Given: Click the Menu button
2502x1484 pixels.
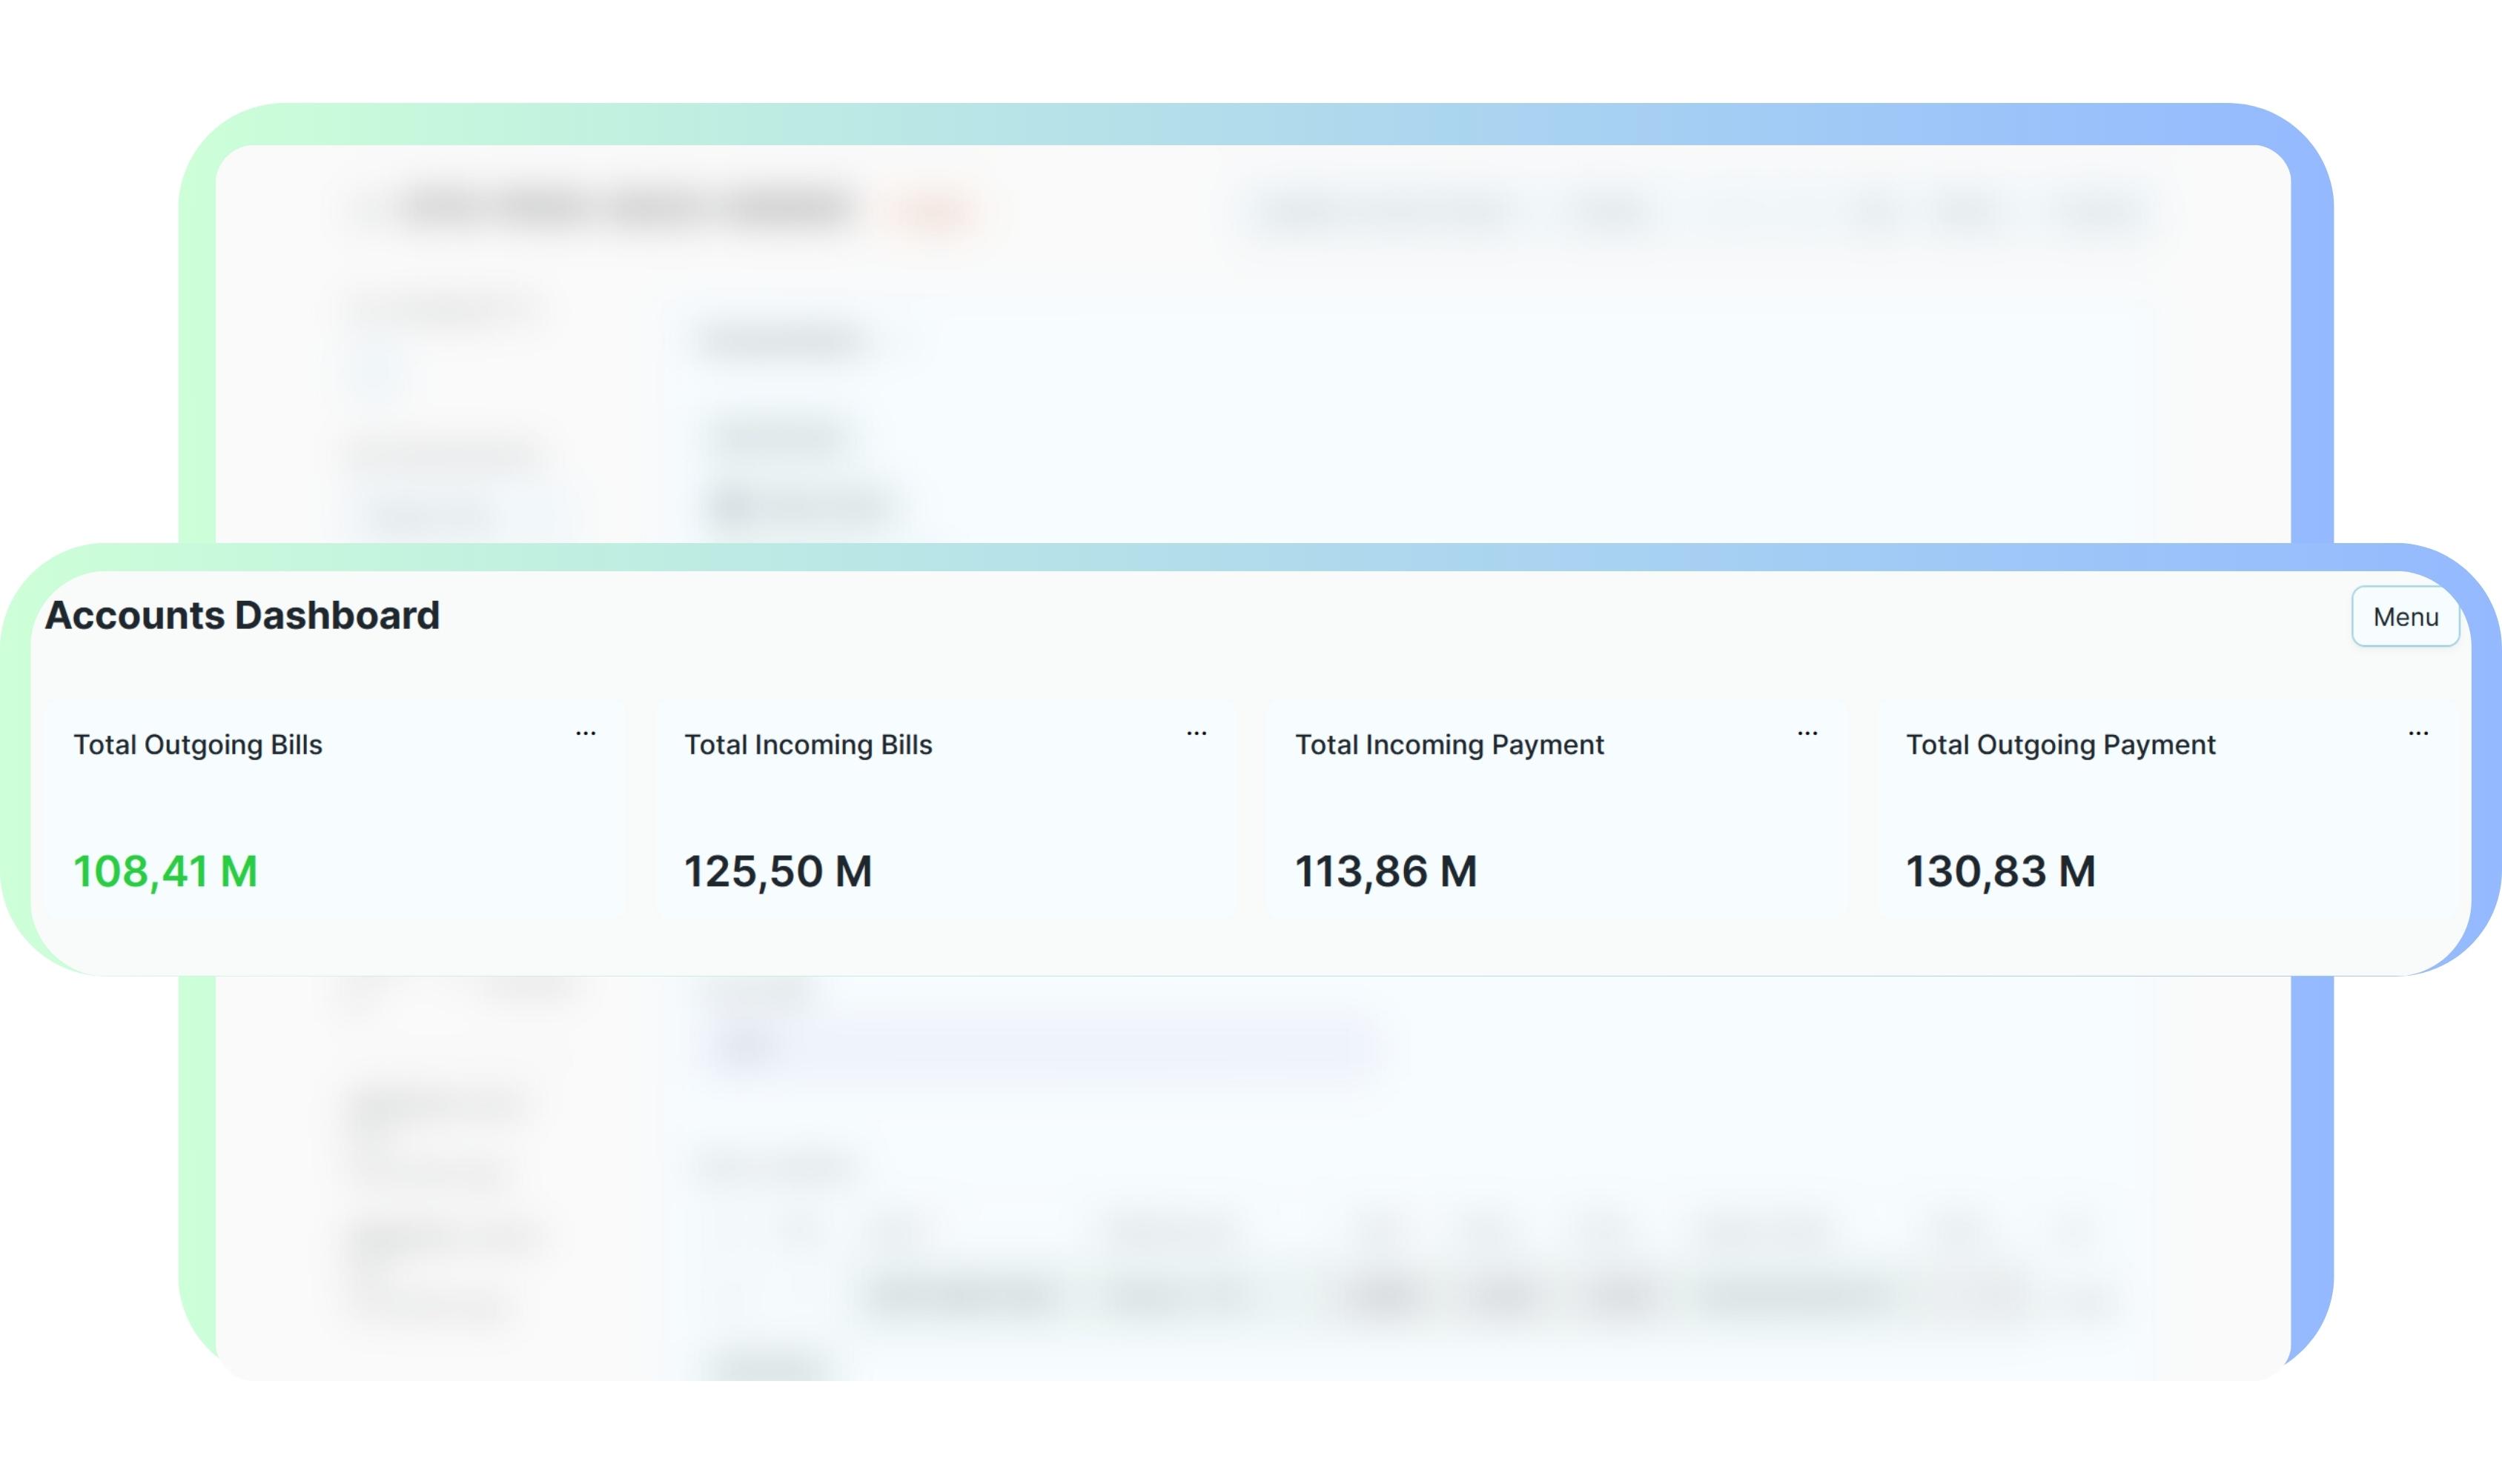Looking at the screenshot, I should 2405,617.
